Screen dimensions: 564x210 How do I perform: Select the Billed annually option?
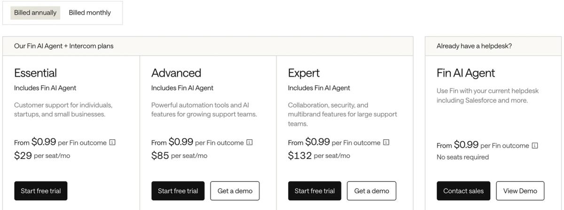pos(35,13)
